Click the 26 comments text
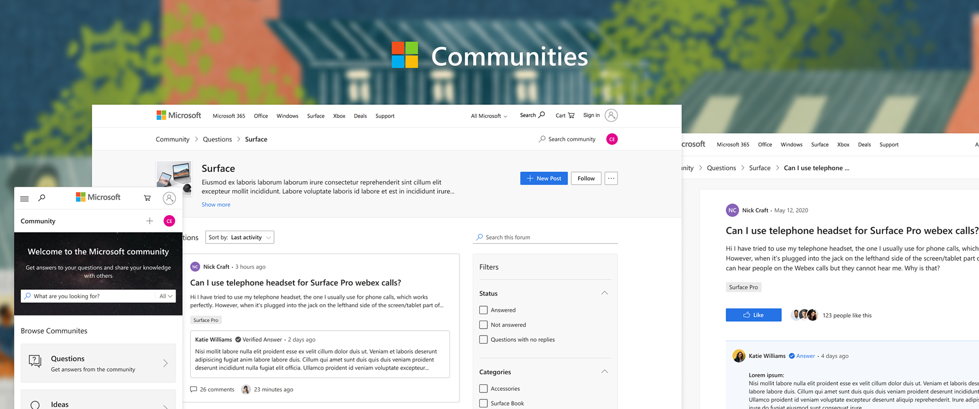Image resolution: width=979 pixels, height=409 pixels. tap(217, 389)
